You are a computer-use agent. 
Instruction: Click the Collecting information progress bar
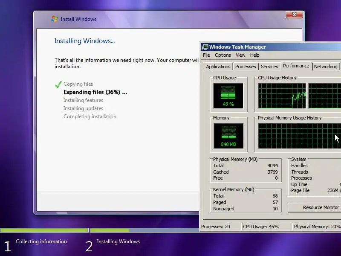[44, 230]
